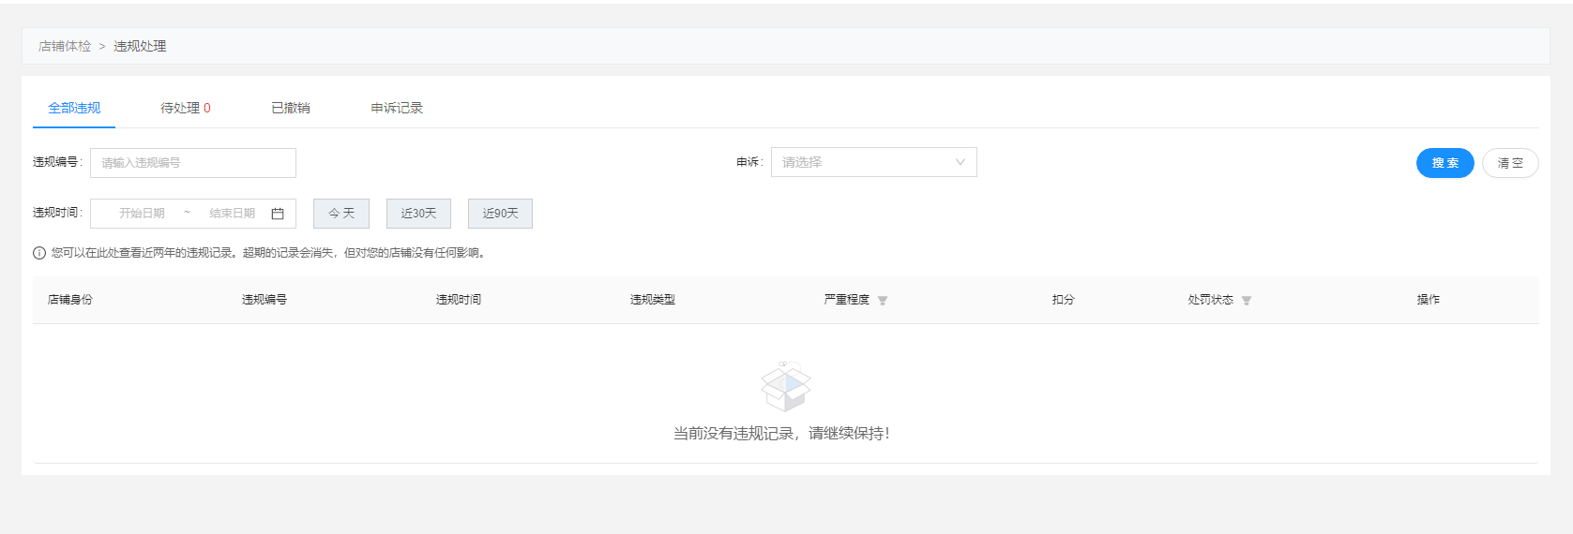Open the 待处理 tab
The image size is (1573, 534).
pyautogui.click(x=186, y=108)
